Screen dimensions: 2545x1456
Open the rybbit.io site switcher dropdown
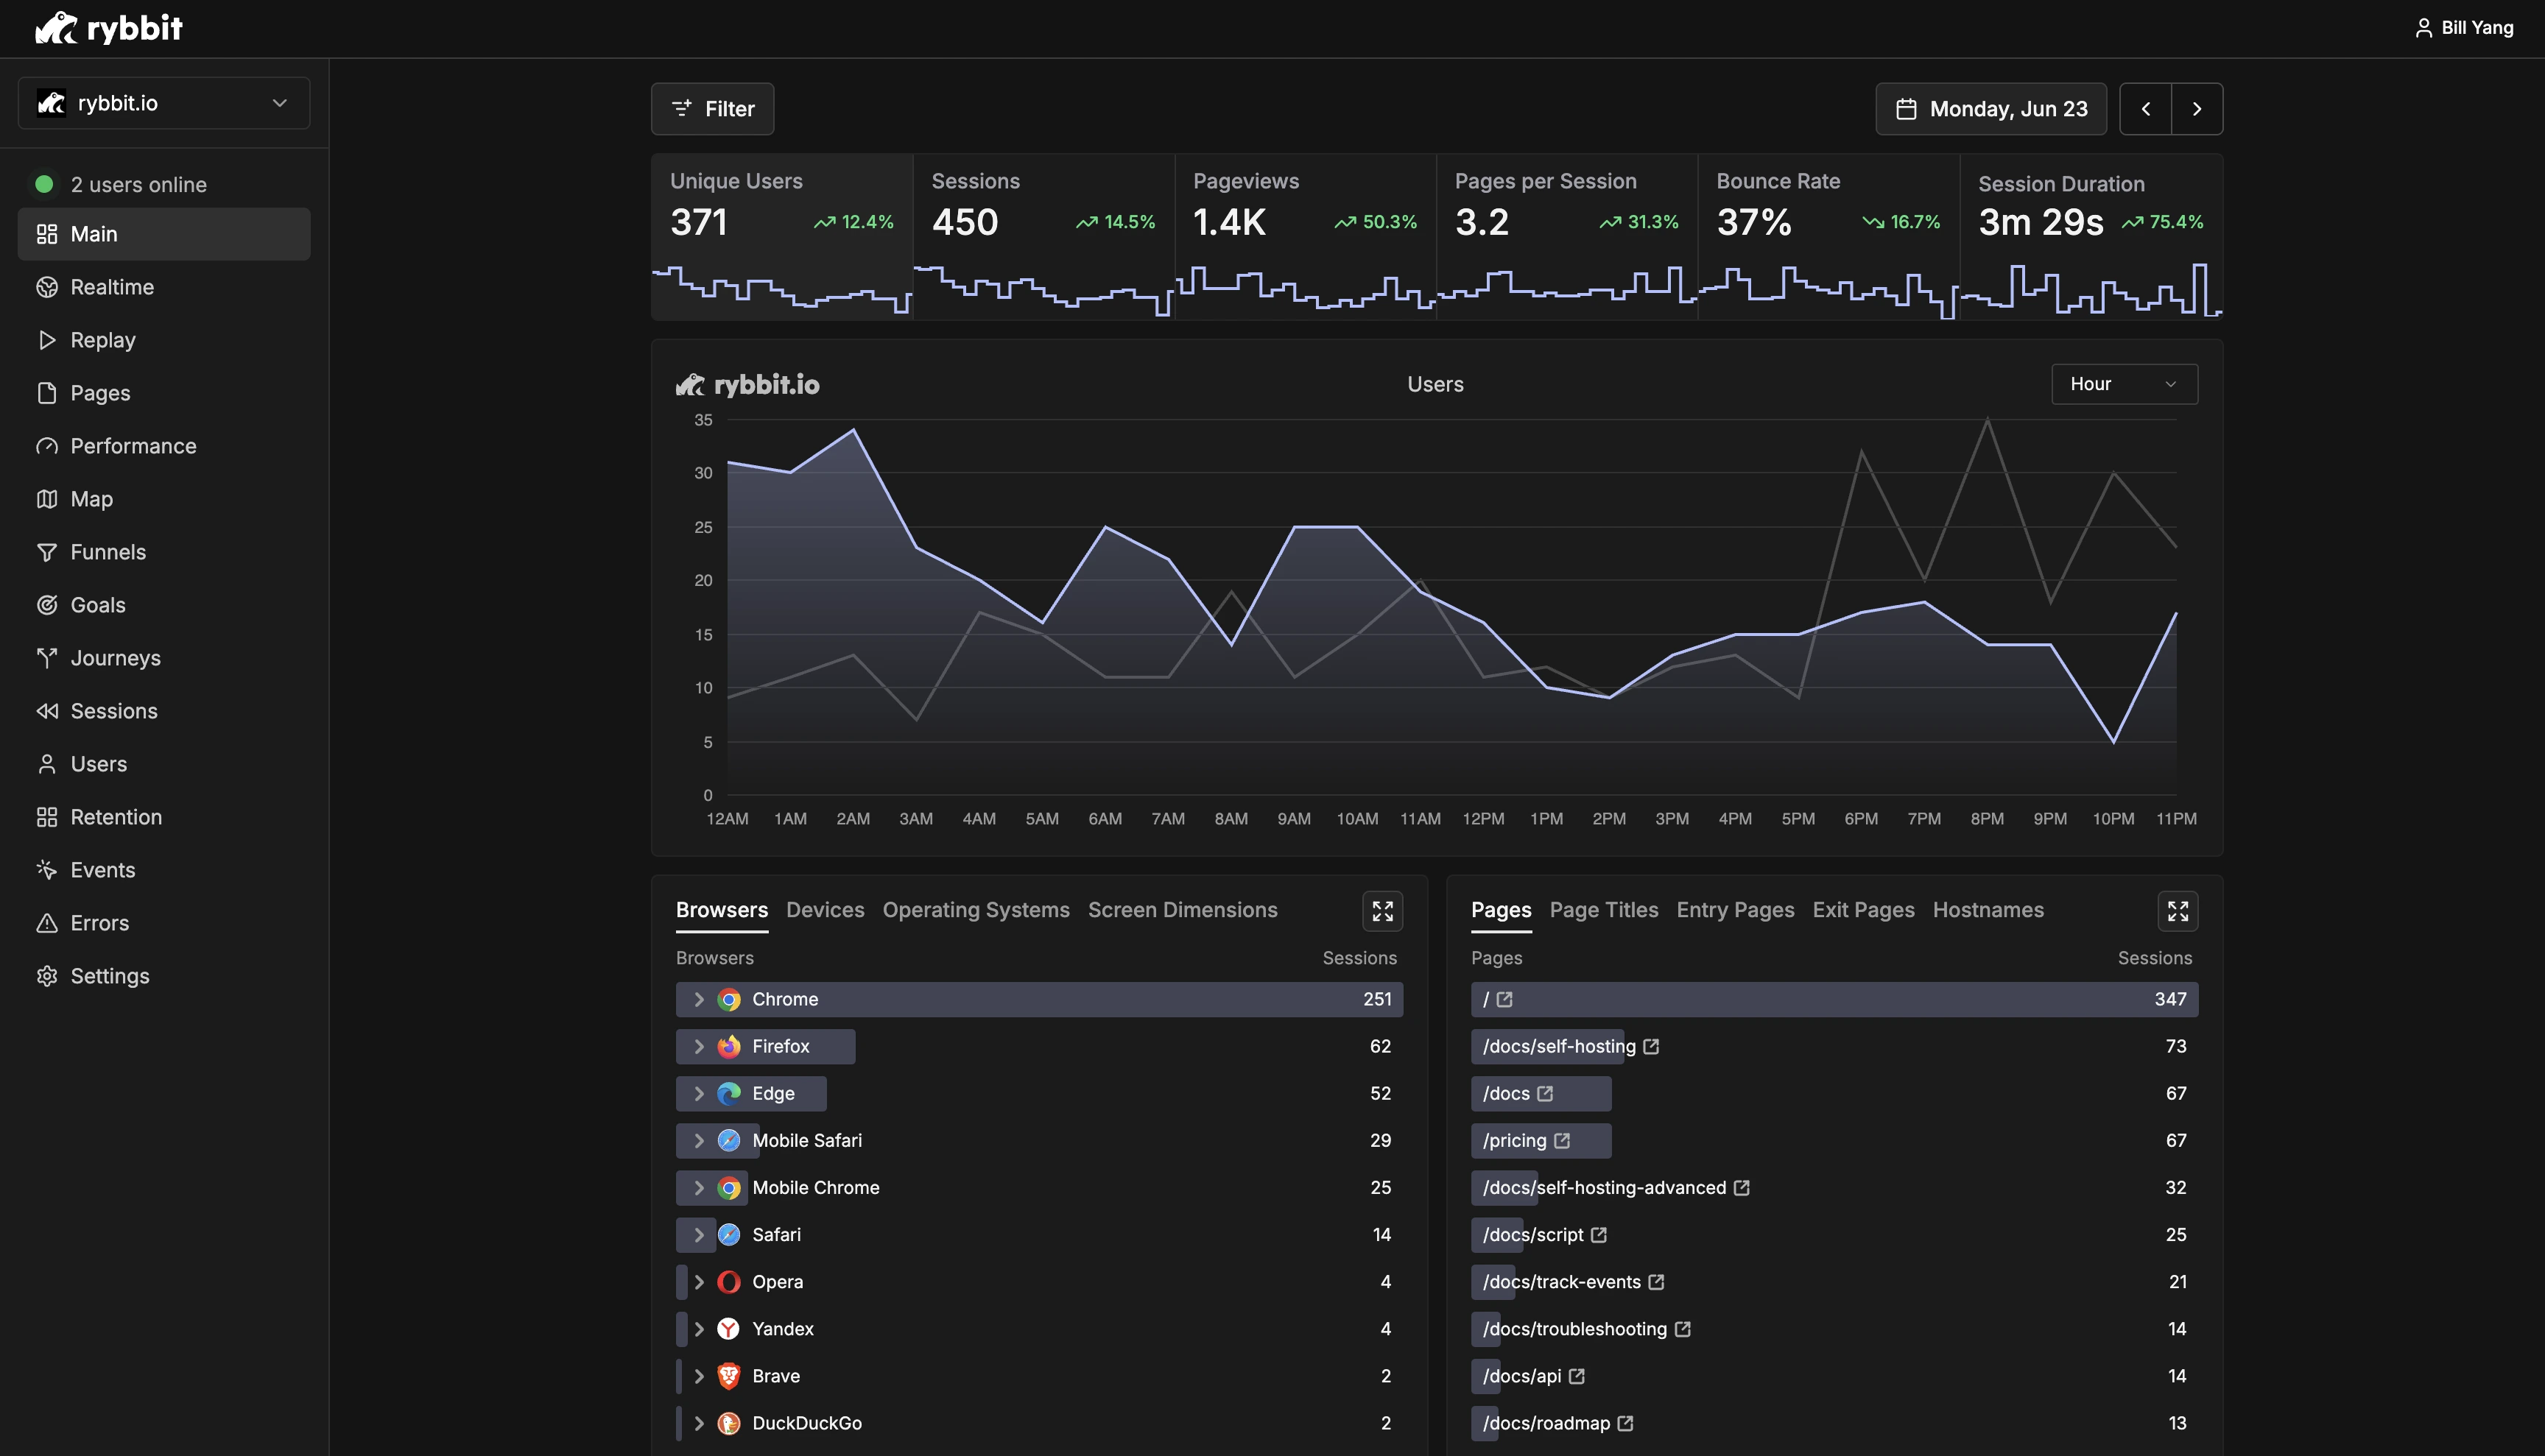pyautogui.click(x=164, y=103)
